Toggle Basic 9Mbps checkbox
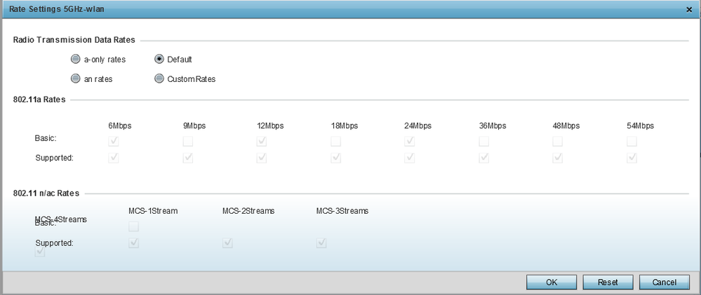Viewport: 701px width, 295px height. pos(187,142)
